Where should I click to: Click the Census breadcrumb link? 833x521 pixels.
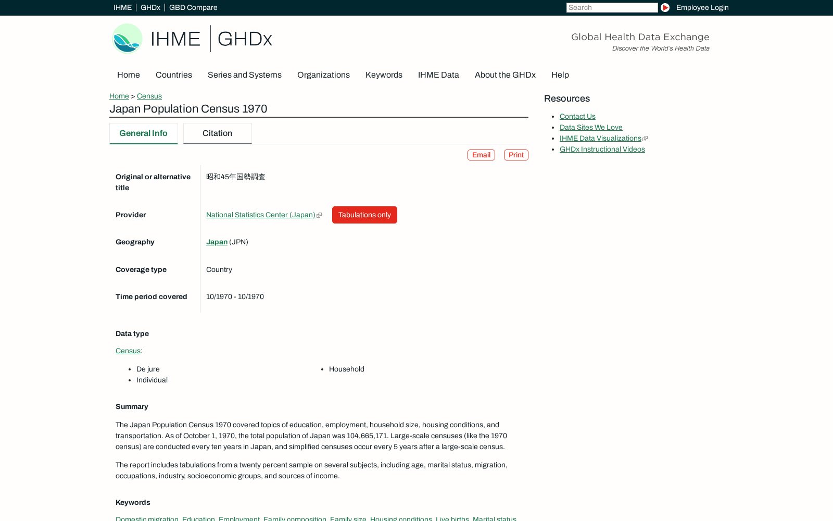click(149, 96)
